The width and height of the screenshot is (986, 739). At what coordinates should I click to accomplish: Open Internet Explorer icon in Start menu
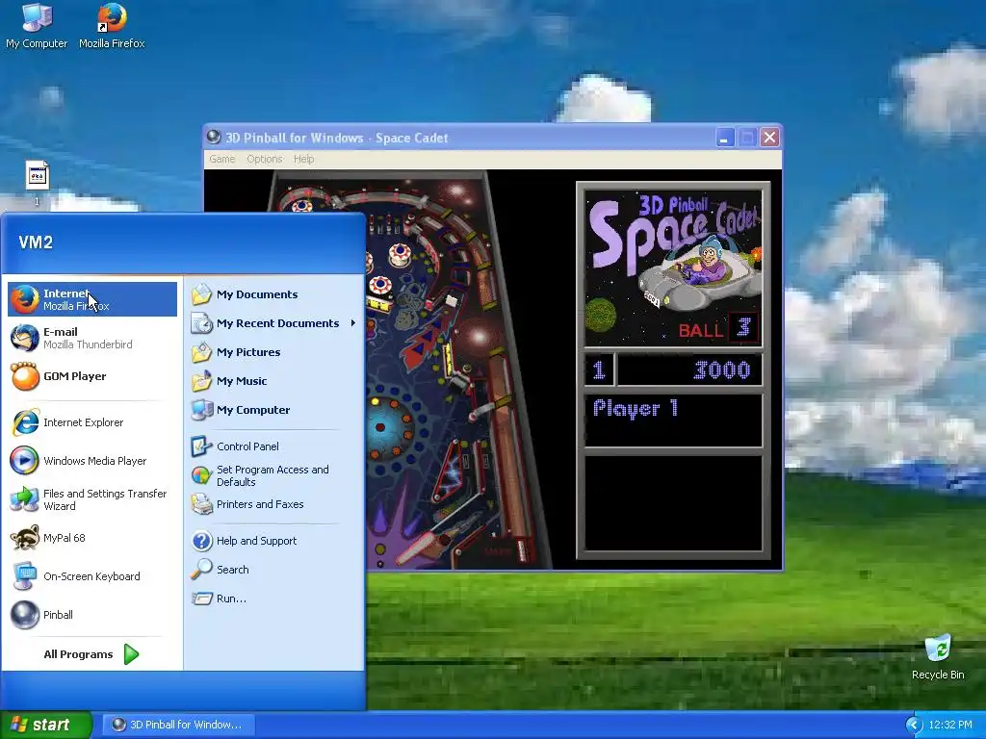[x=24, y=422]
